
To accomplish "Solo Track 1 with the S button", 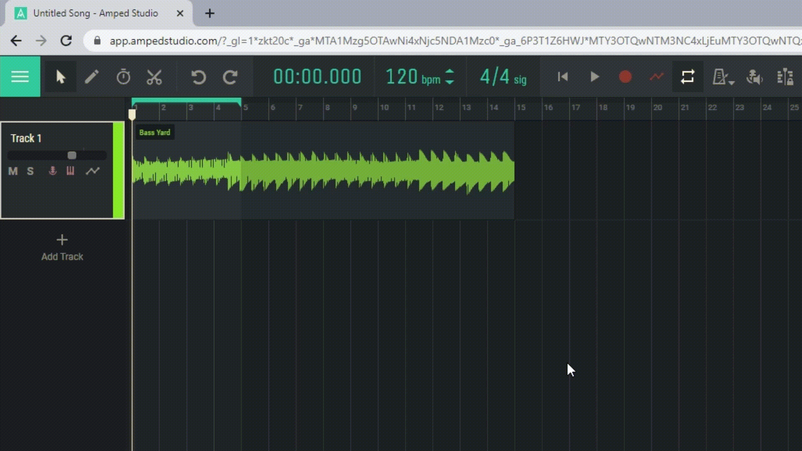I will (x=30, y=171).
